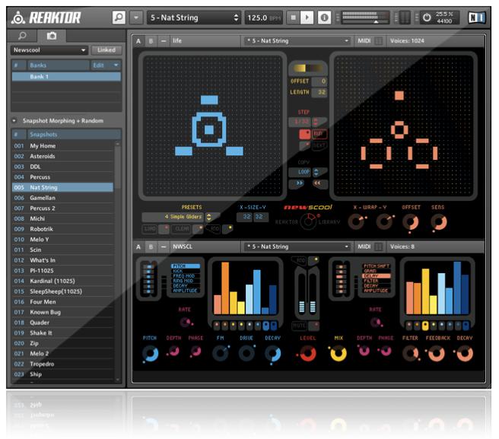Click the blue PITCH knob
This screenshot has height=439, width=499.
[151, 353]
